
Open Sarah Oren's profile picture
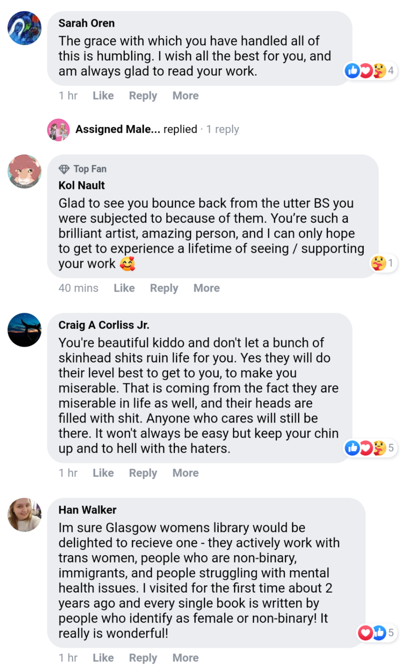point(25,28)
